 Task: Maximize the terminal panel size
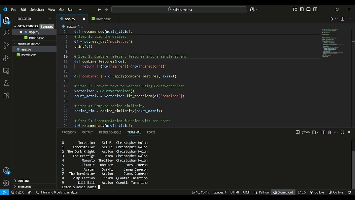[x=342, y=132]
